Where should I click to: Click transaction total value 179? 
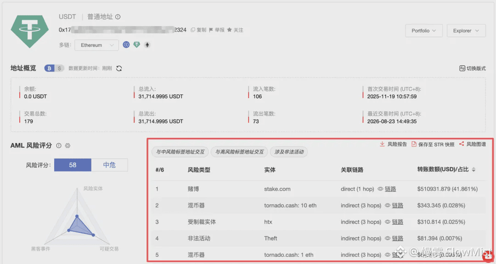pos(28,121)
